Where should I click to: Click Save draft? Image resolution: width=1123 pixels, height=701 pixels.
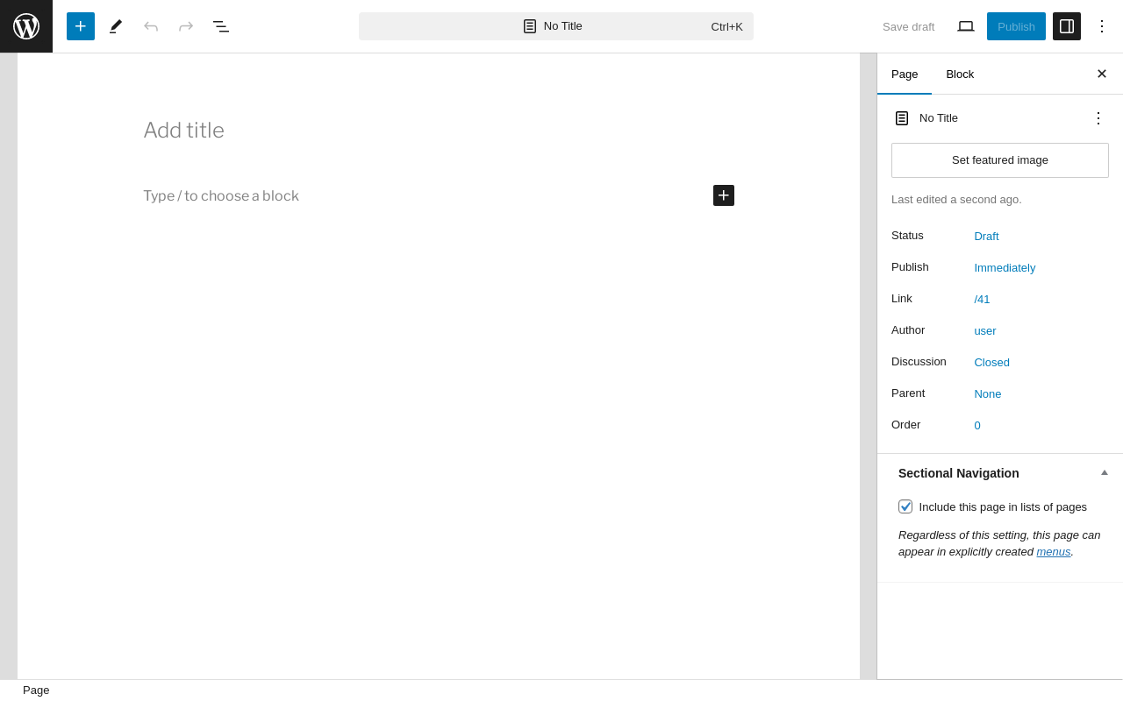point(909,26)
